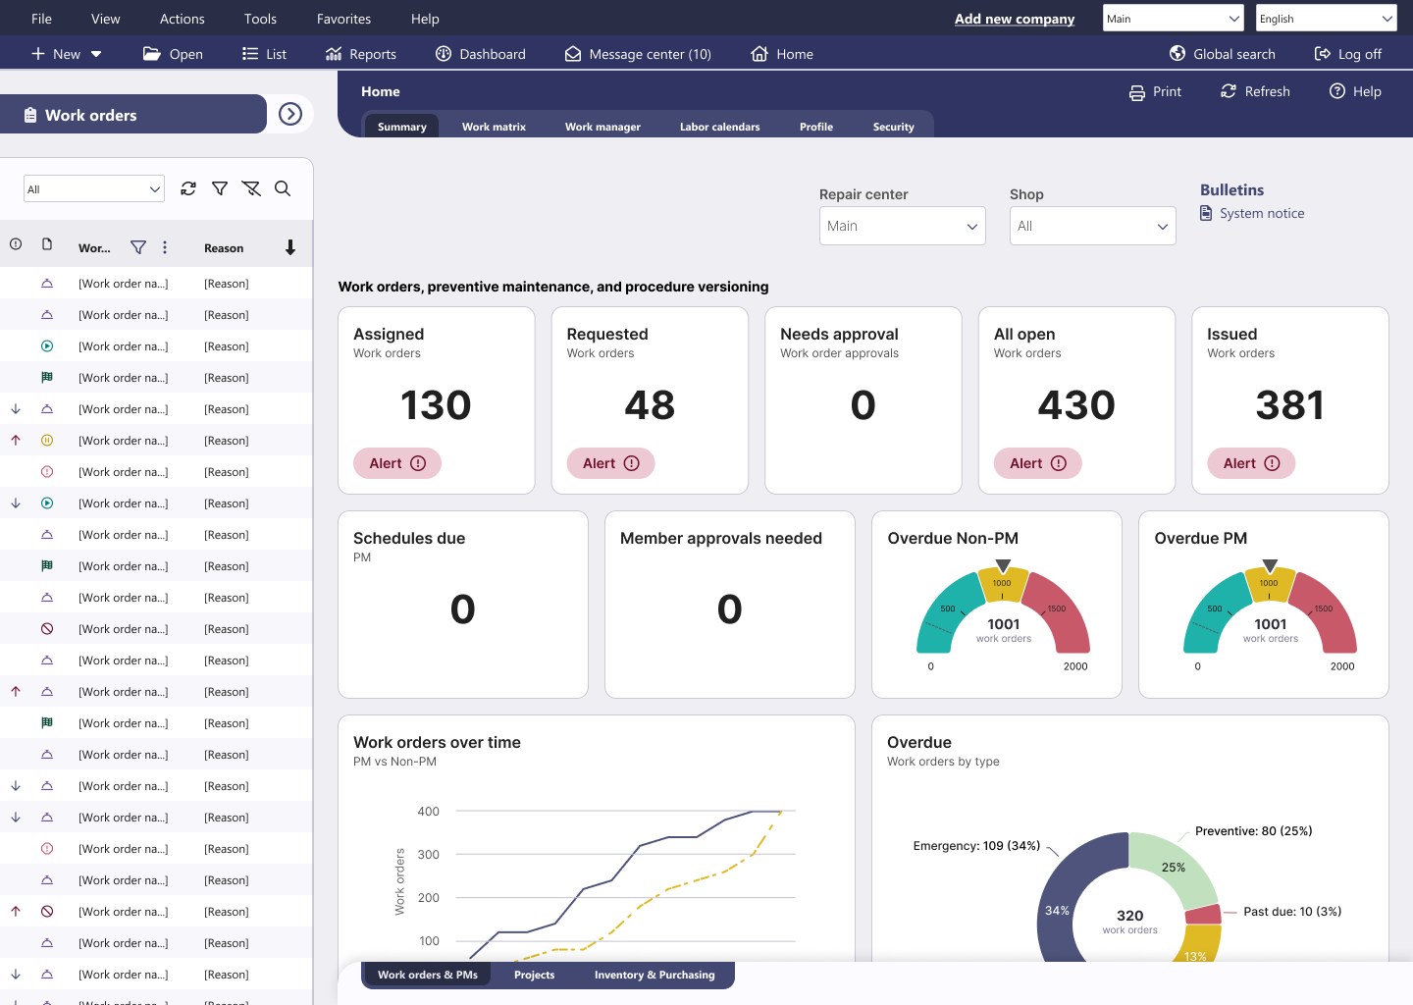
Task: Open the Add new company link
Action: [1015, 18]
